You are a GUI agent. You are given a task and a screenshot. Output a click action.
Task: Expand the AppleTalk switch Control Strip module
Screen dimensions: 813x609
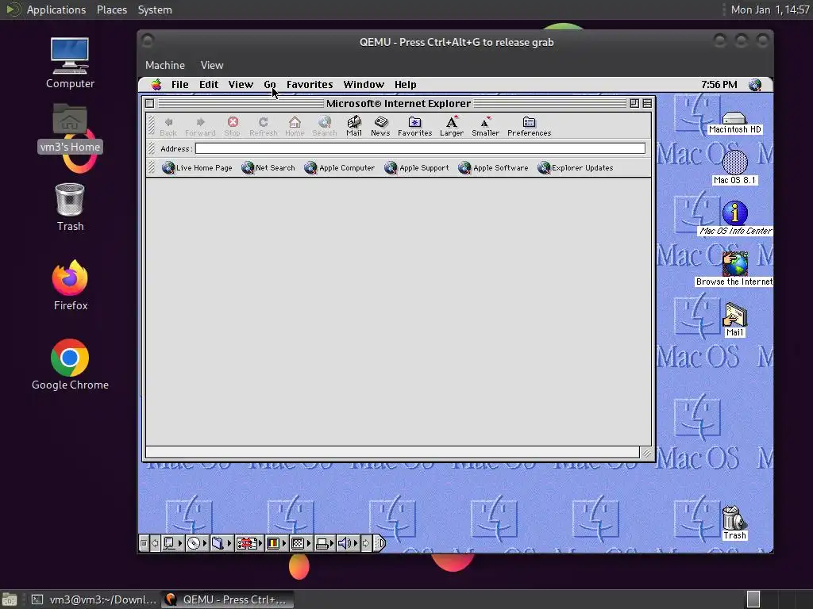click(173, 543)
